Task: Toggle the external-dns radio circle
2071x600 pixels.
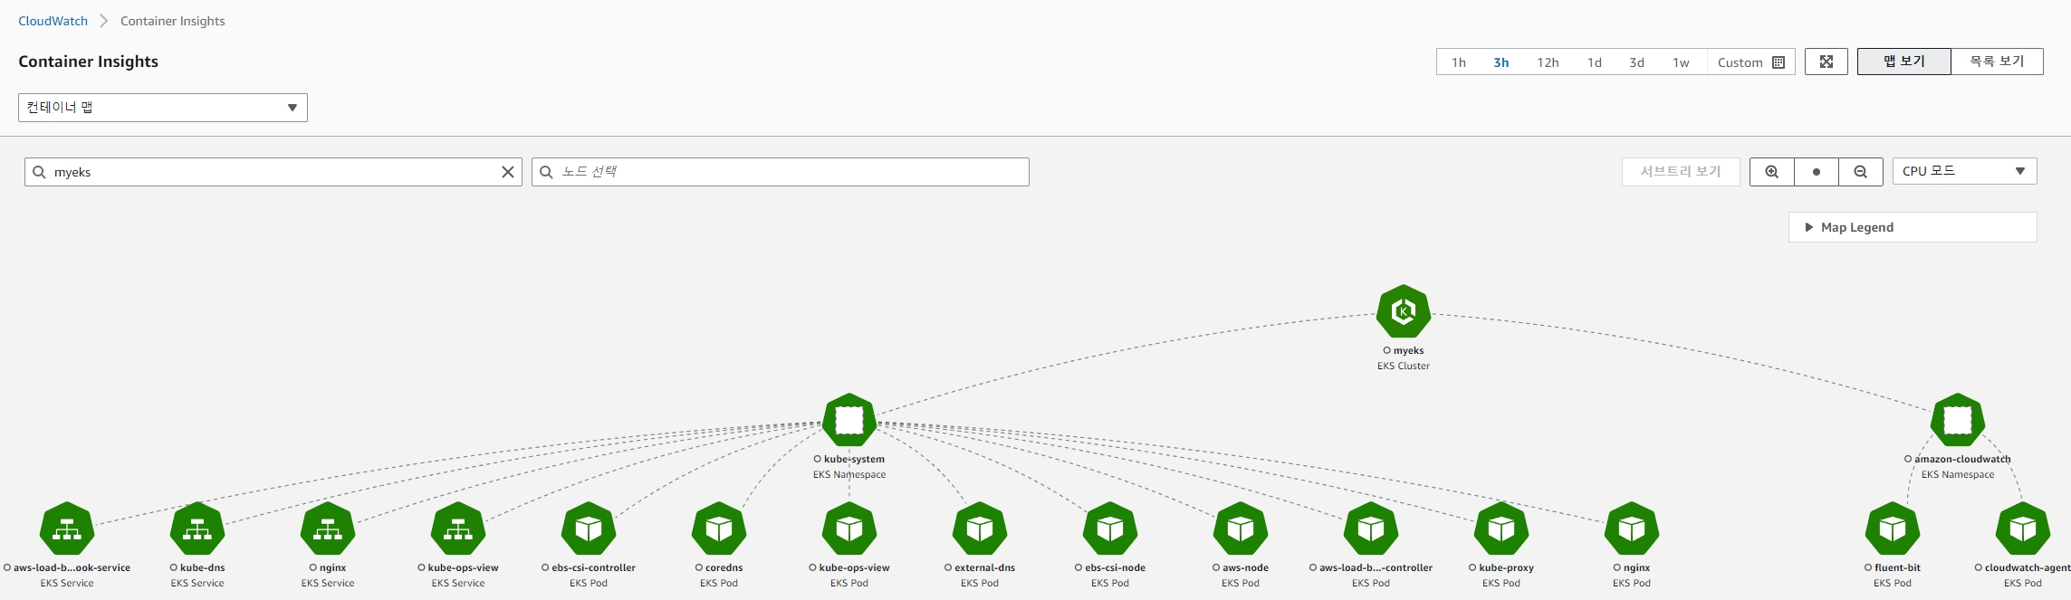Action: (948, 567)
